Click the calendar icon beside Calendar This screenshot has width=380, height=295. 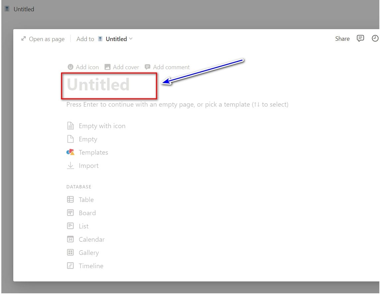70,239
